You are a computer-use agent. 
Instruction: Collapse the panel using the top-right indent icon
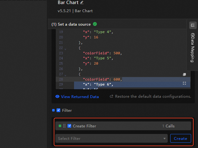[193, 25]
